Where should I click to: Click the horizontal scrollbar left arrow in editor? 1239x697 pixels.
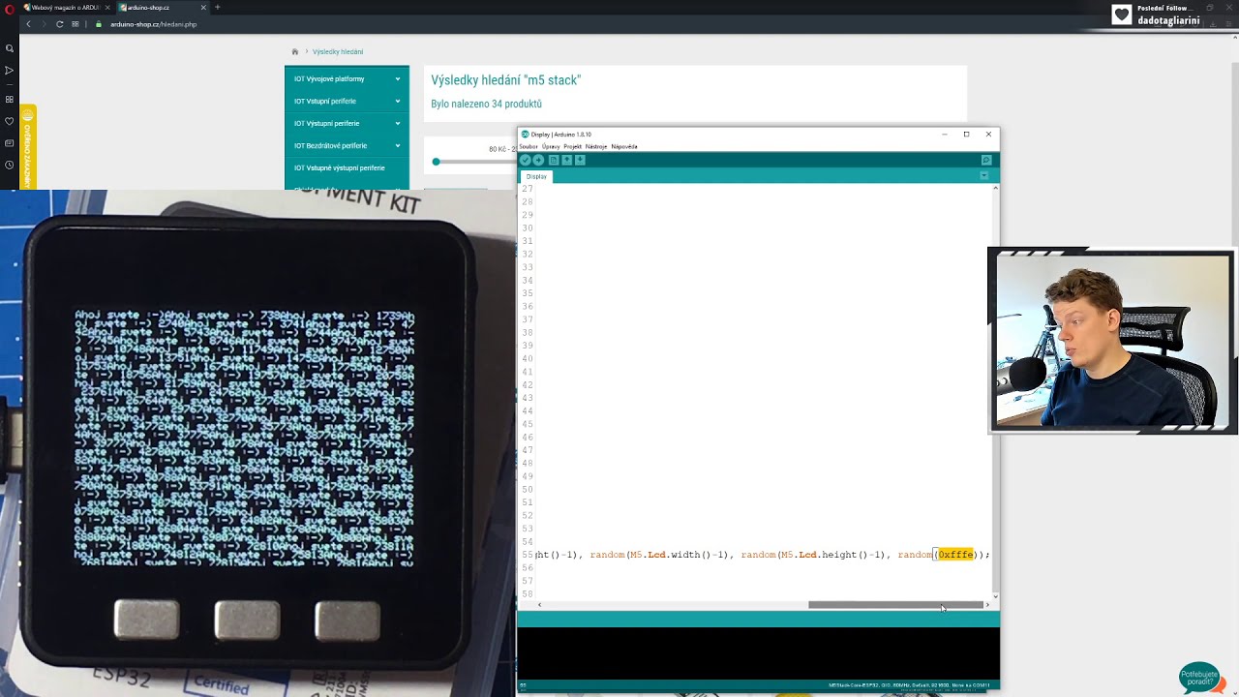pyautogui.click(x=539, y=605)
